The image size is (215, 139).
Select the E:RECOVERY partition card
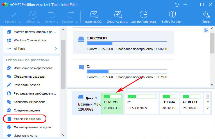[x=123, y=42]
